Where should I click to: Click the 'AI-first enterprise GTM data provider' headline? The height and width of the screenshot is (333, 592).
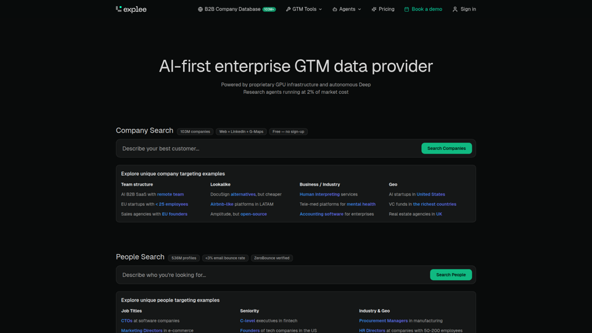click(x=296, y=67)
